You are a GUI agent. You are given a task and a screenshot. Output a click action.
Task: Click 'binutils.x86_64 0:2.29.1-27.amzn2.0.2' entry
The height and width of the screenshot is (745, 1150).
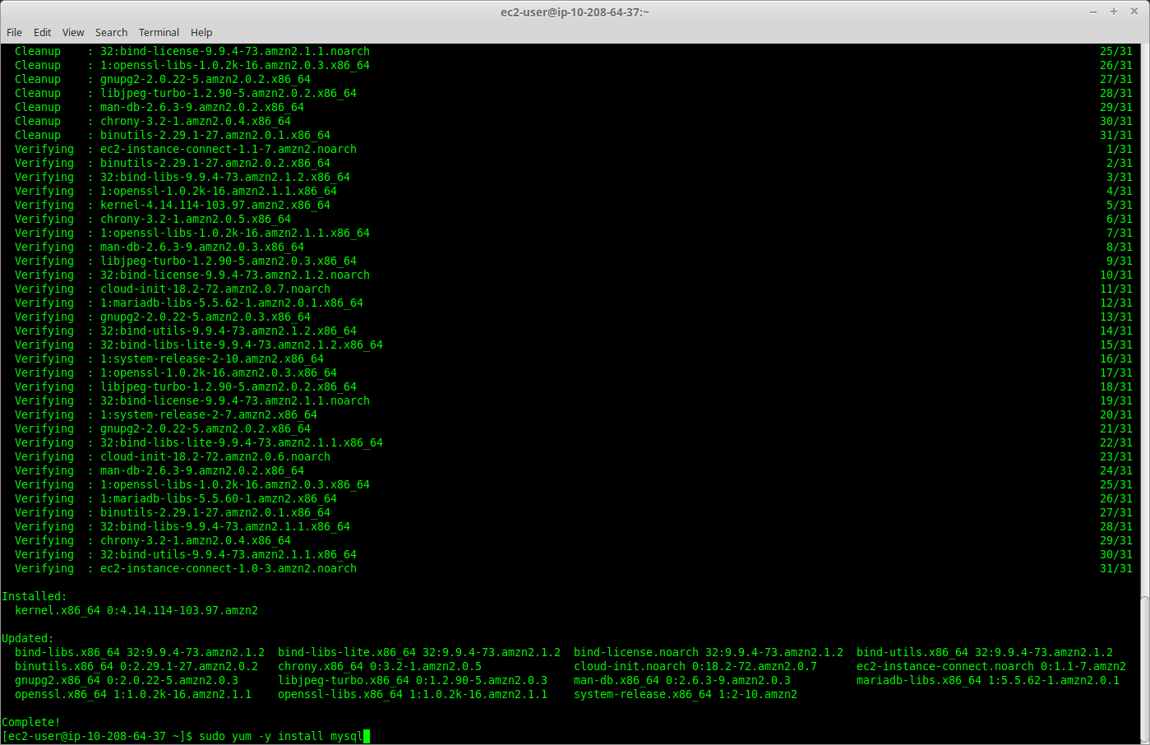[136, 666]
